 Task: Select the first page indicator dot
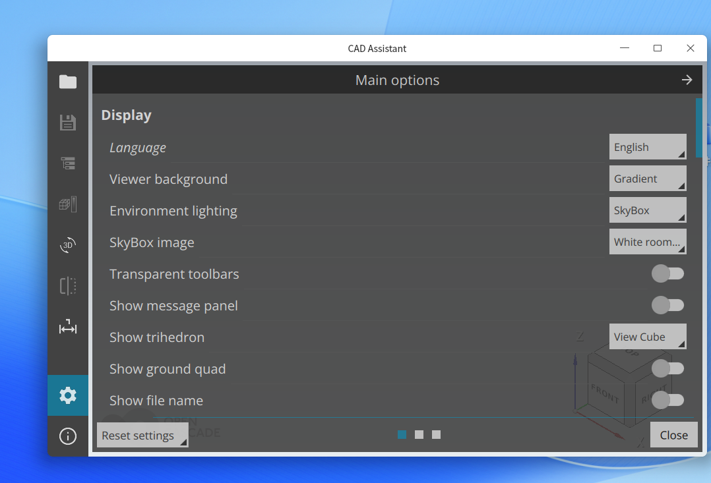pyautogui.click(x=402, y=434)
